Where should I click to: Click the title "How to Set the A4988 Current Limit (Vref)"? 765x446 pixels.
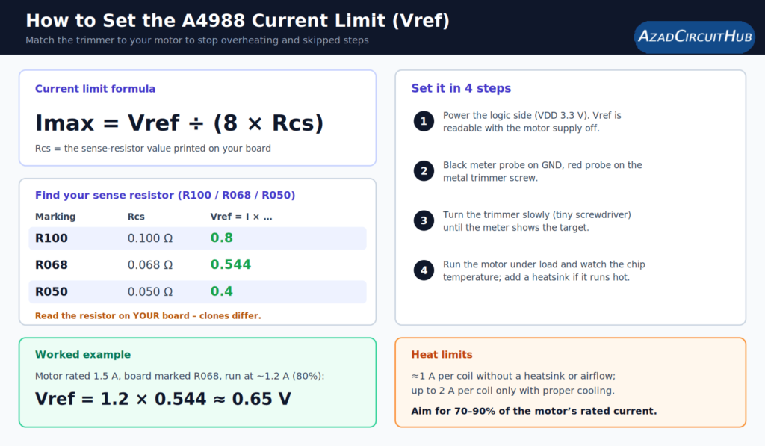[238, 20]
